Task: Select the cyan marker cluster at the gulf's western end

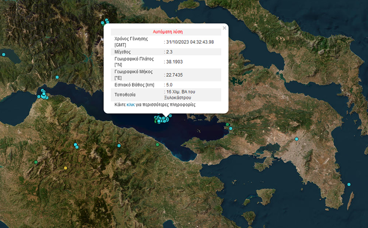Action: point(43,94)
